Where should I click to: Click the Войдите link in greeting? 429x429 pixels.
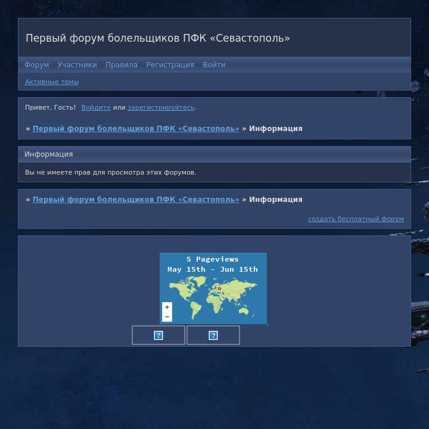(x=96, y=107)
